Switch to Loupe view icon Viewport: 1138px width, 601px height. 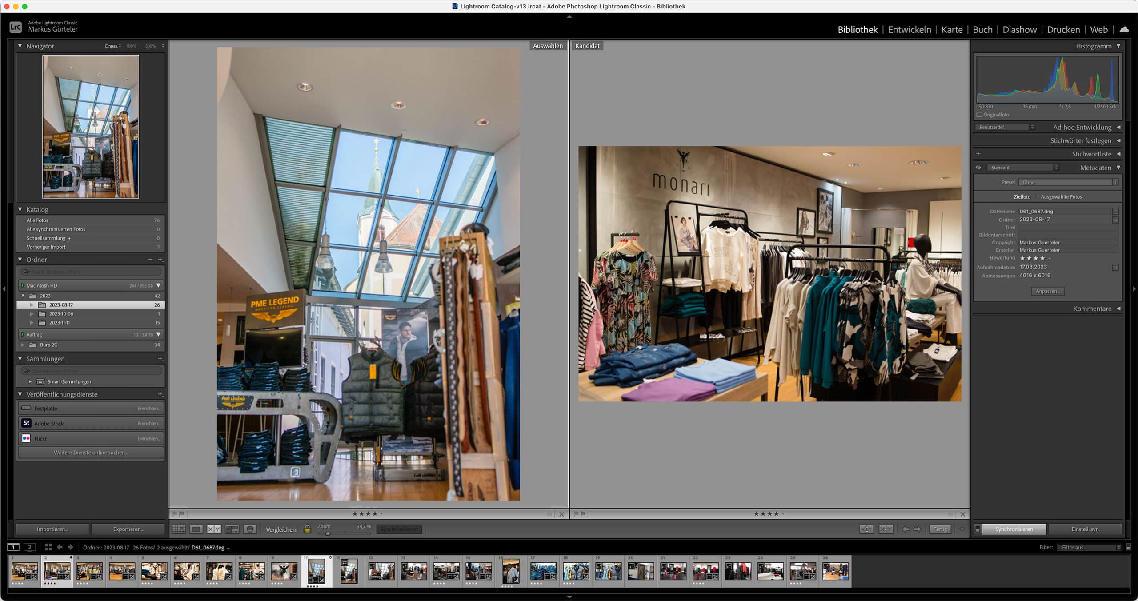[196, 529]
